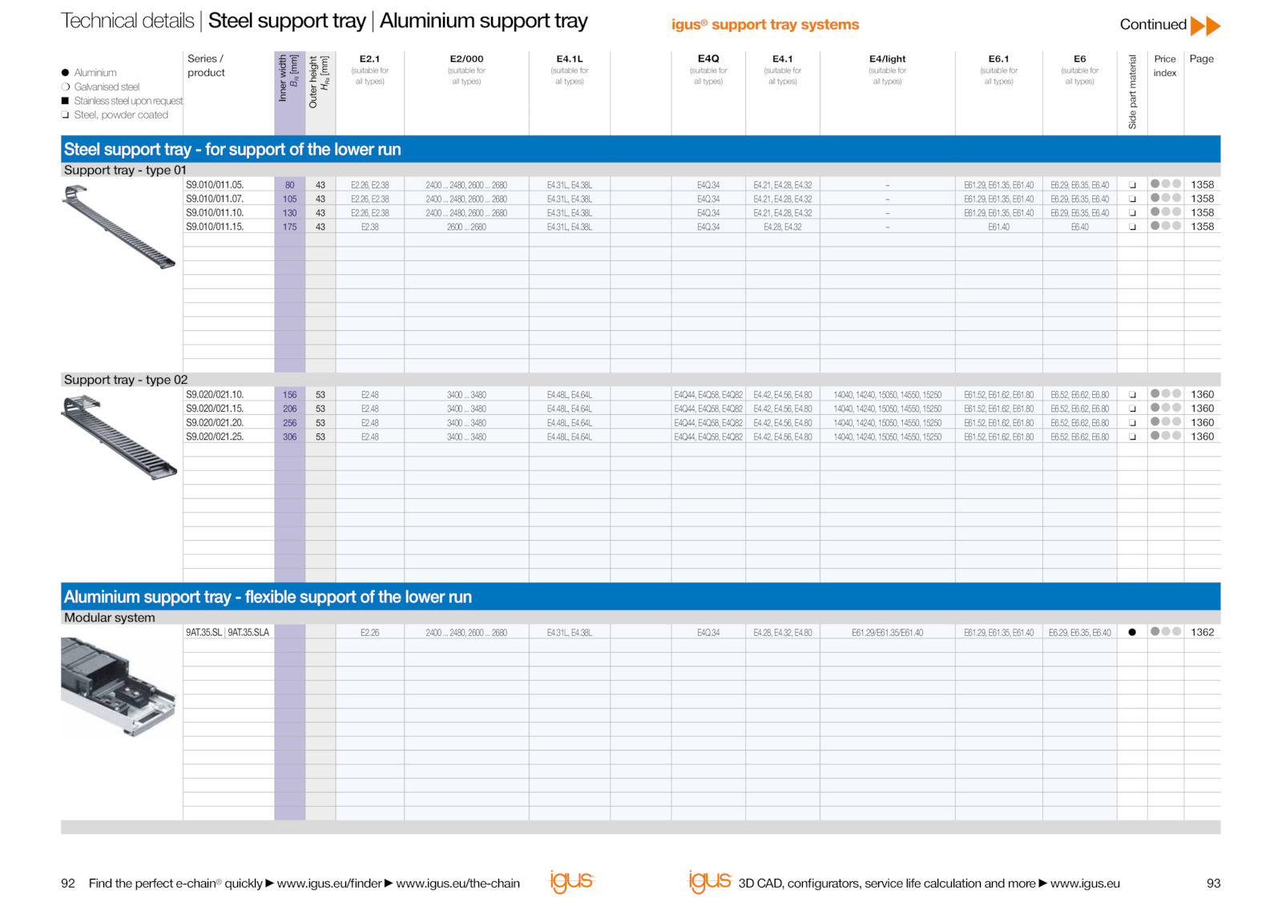Click product code S9.020/021.20.
This screenshot has height=906, width=1282.
215,423
